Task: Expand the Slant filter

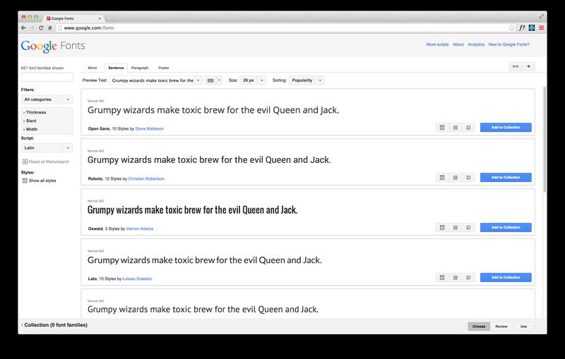Action: click(30, 121)
